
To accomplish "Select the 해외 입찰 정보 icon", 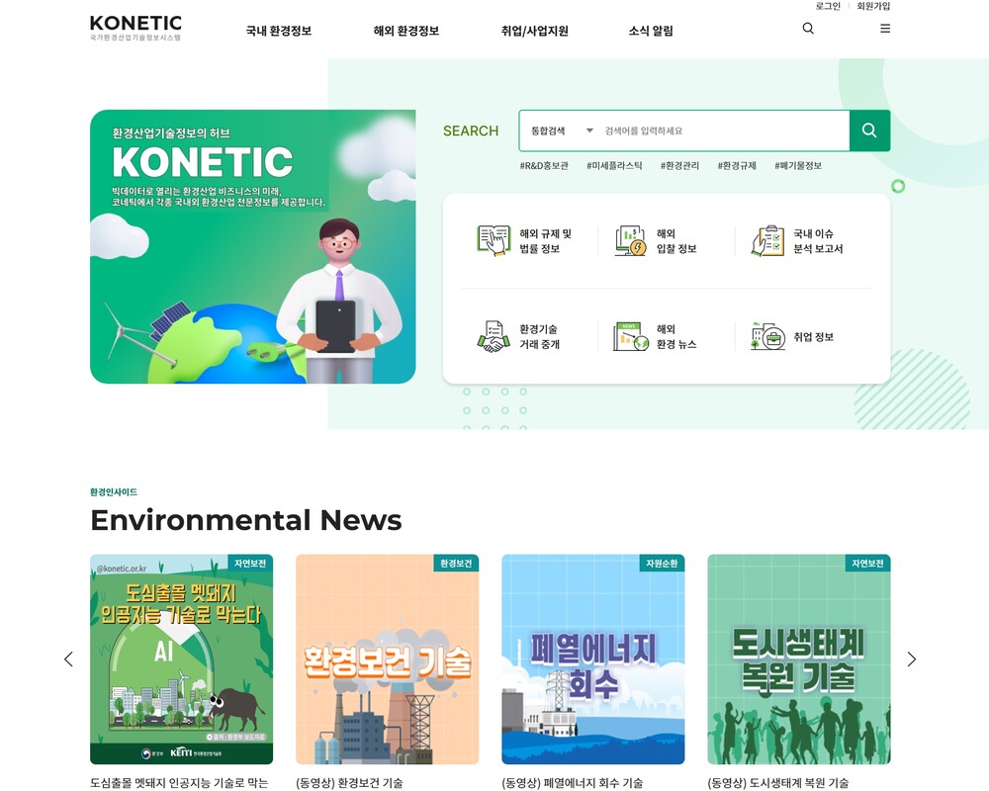I will [x=630, y=241].
